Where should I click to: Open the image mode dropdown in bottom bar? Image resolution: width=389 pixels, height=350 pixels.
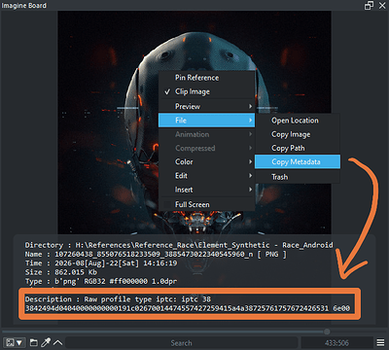pyautogui.click(x=15, y=342)
